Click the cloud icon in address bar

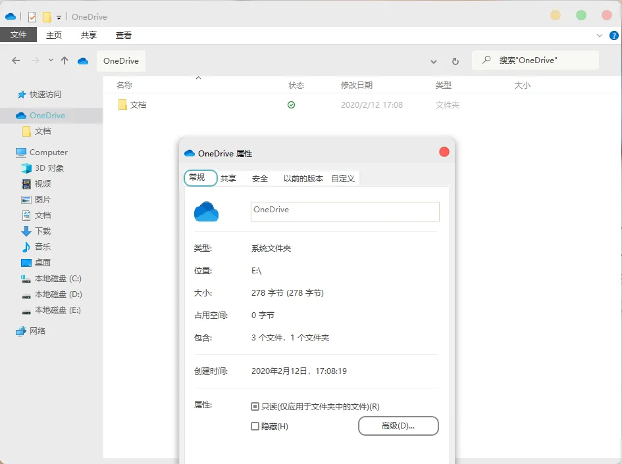(x=83, y=61)
